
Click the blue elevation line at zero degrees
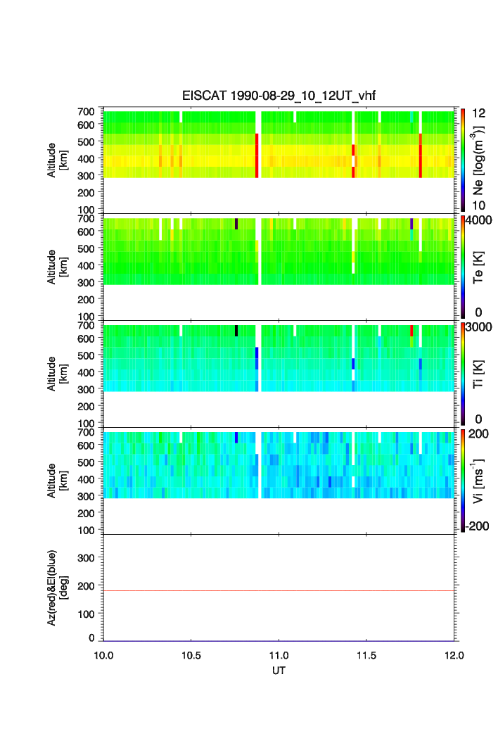279,640
